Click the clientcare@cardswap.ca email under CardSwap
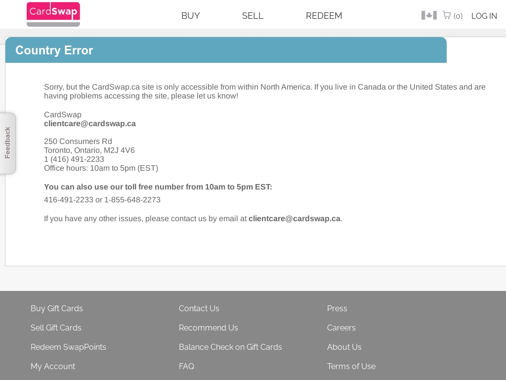 [x=90, y=124]
